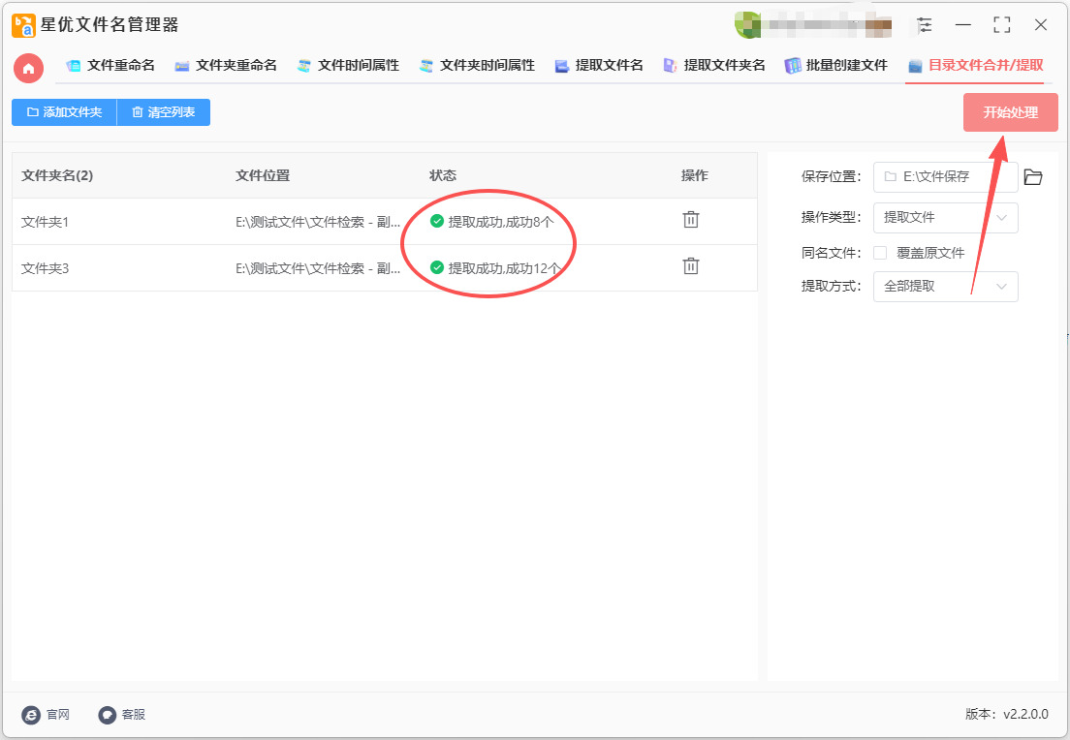Select the 文件夹1 name cell

tap(45, 222)
